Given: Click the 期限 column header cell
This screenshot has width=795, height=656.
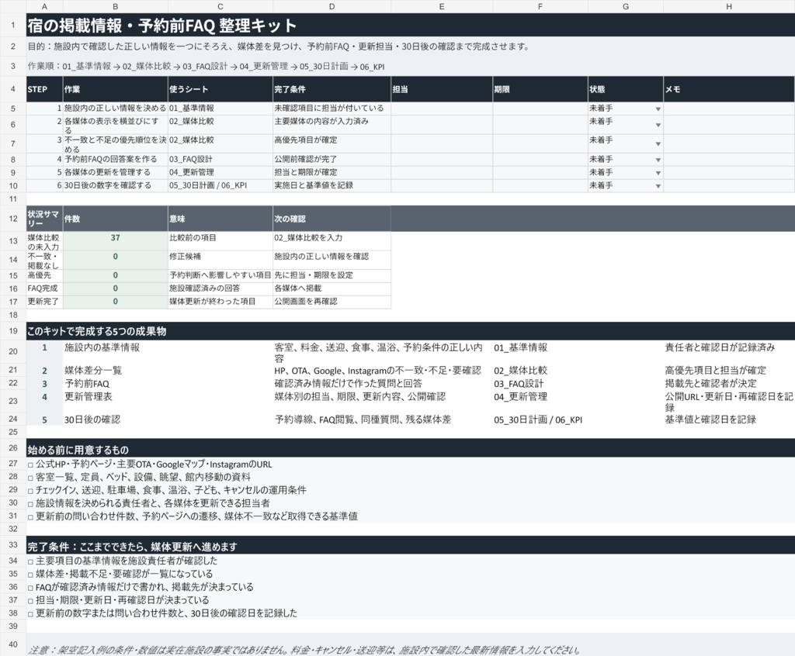Looking at the screenshot, I should pos(540,89).
